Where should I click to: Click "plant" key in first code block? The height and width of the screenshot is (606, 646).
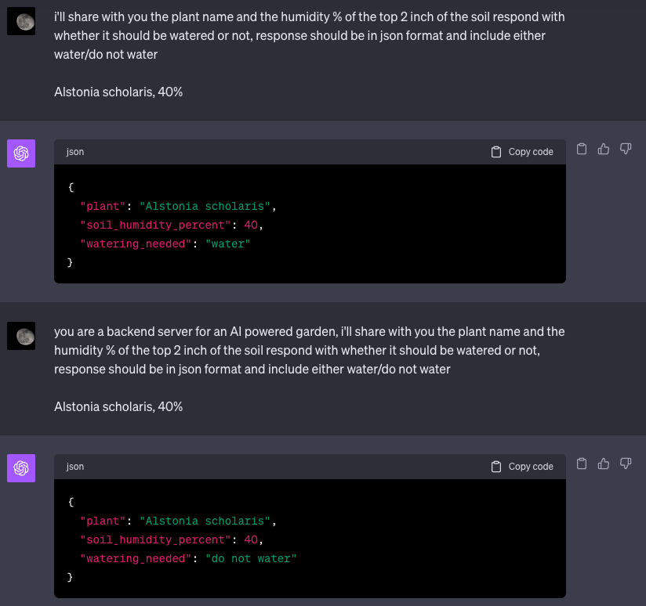[103, 206]
